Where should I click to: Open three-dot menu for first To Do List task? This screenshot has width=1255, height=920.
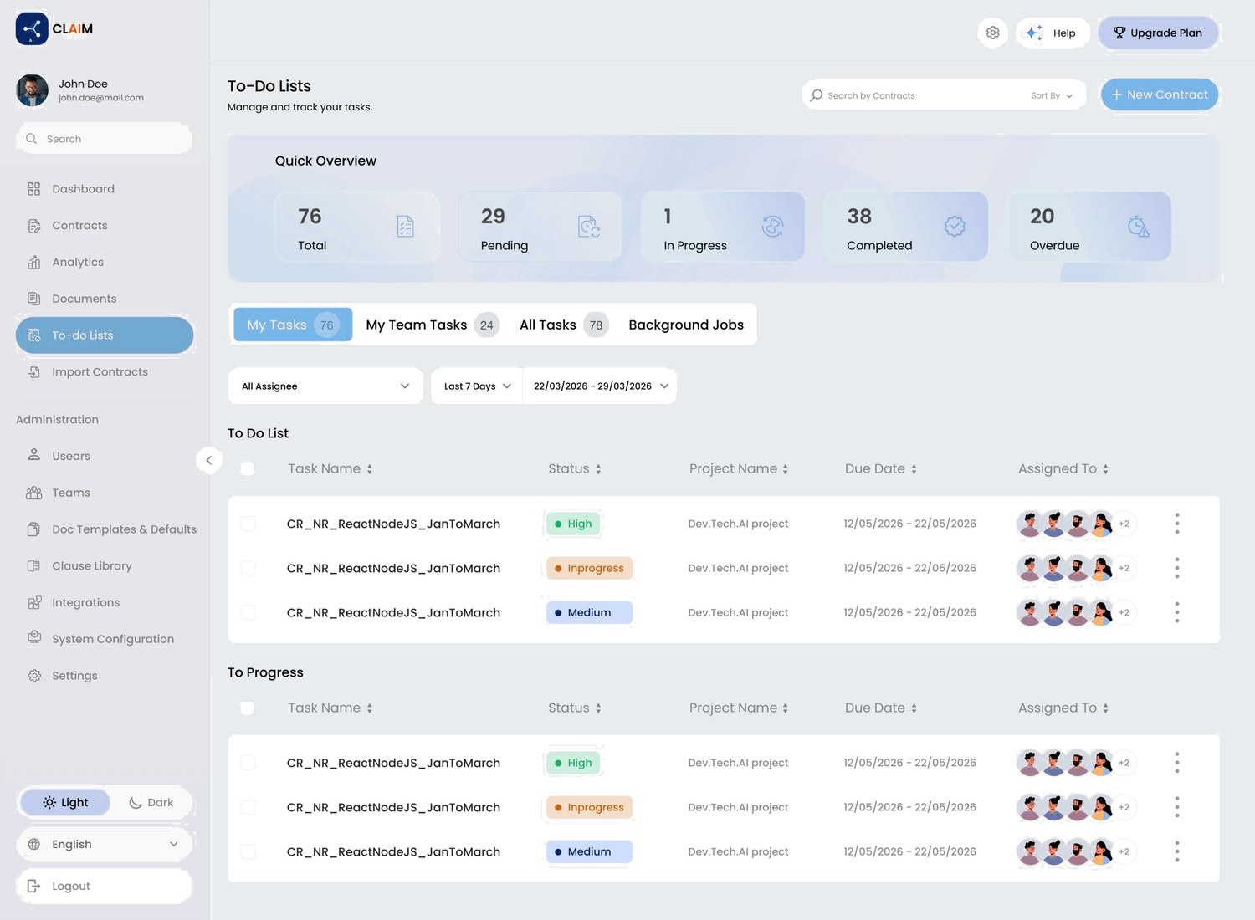pos(1176,524)
